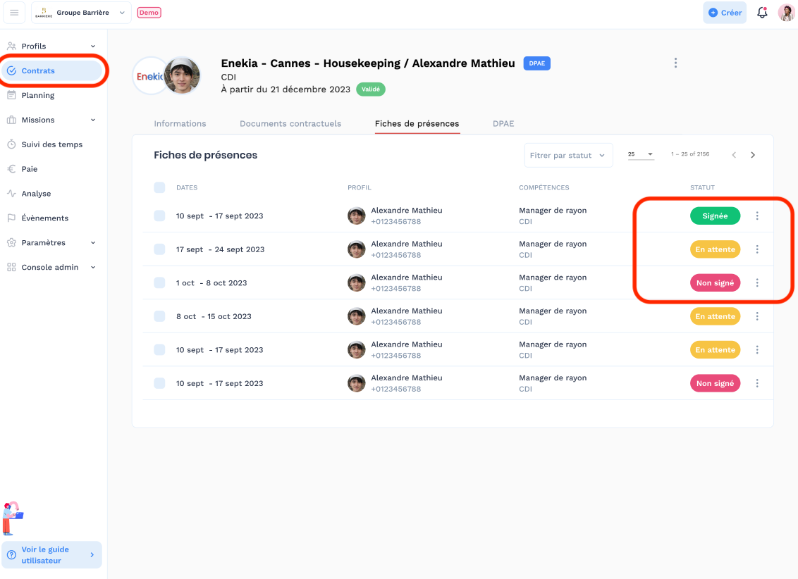Image resolution: width=798 pixels, height=579 pixels.
Task: Switch to the DPAE tab
Action: (x=503, y=123)
